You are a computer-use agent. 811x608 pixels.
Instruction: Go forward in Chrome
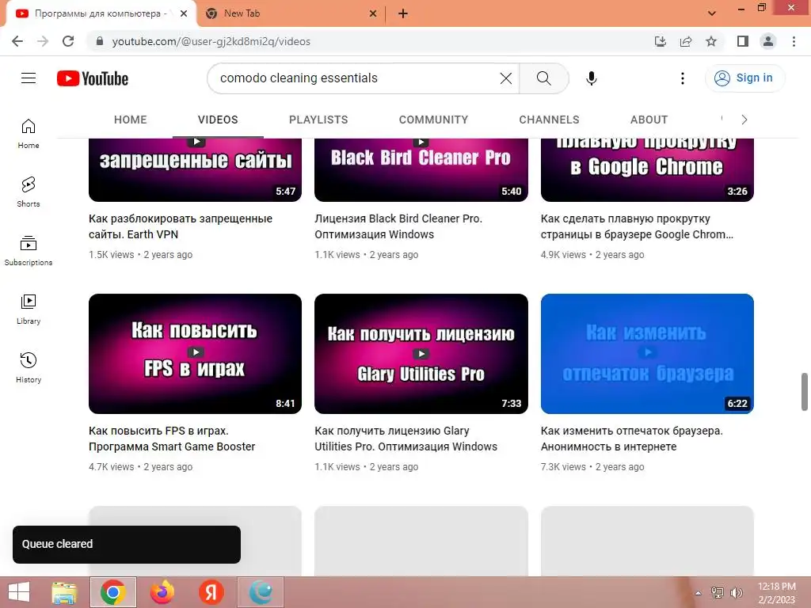pos(43,41)
